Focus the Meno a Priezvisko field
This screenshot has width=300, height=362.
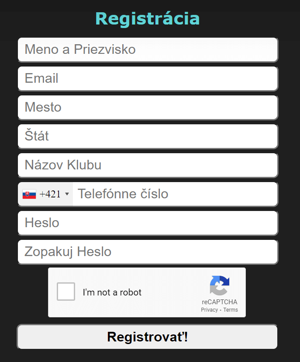pos(148,49)
